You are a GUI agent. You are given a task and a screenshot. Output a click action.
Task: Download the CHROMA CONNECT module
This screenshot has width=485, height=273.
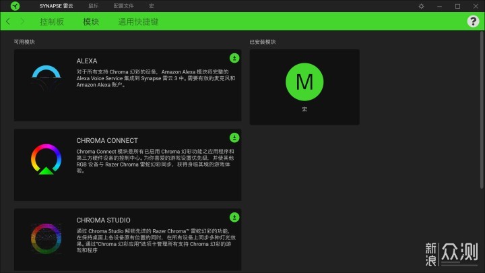[234, 138]
